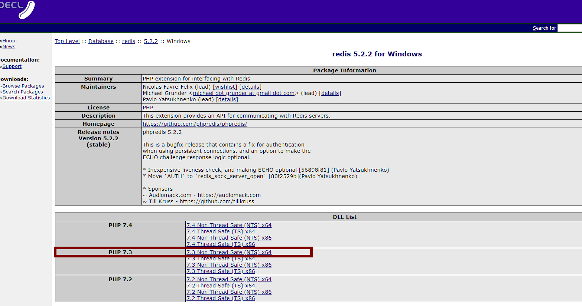Click the "PHP 7.4" row label
This screenshot has width=582, height=306.
(120, 225)
